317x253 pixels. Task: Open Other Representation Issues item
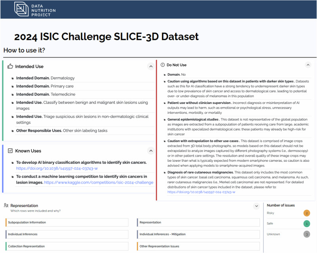(199, 246)
